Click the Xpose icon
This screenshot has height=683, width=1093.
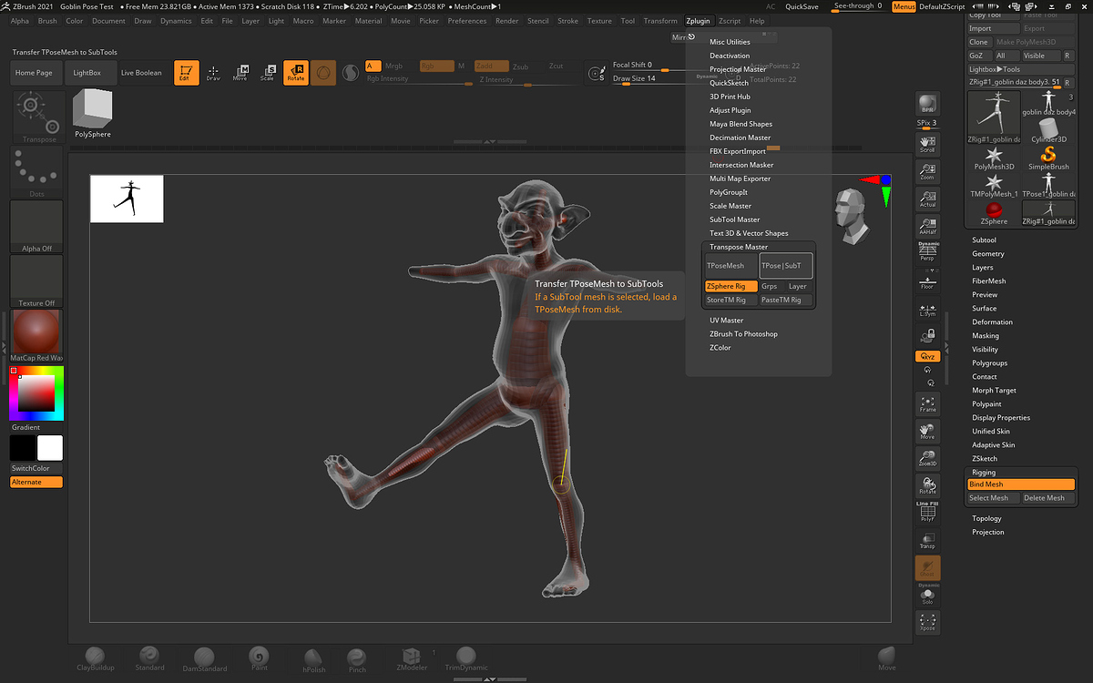(x=927, y=622)
